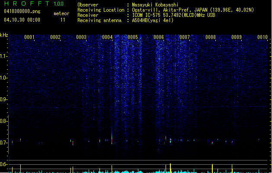The image size is (272, 173).
Task: Click the 0.9 kHz axis label
Action: 3,99
